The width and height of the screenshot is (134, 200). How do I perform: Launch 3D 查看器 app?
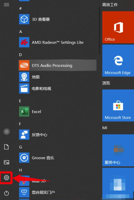pos(58,19)
